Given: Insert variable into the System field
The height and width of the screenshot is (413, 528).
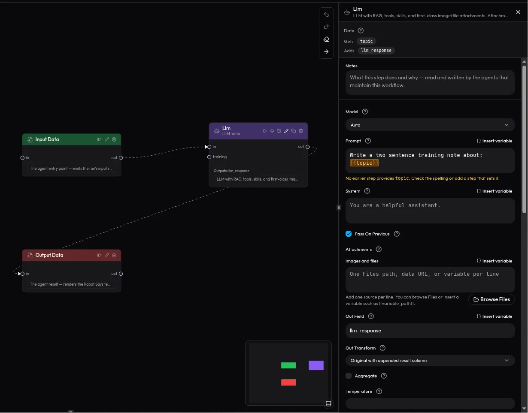Looking at the screenshot, I should (x=495, y=191).
